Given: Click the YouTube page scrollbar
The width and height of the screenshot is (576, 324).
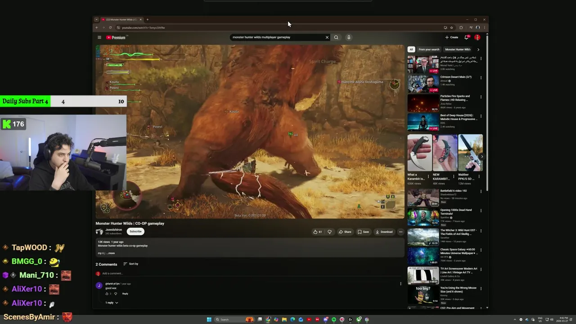Looking at the screenshot, I should pos(487,112).
